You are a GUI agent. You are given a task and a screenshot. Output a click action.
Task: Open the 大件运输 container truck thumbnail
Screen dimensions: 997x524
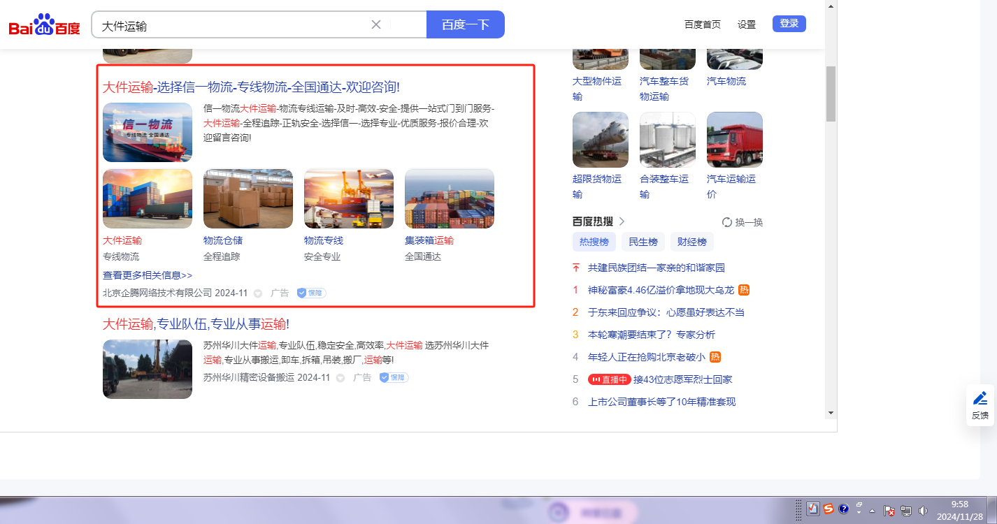148,198
